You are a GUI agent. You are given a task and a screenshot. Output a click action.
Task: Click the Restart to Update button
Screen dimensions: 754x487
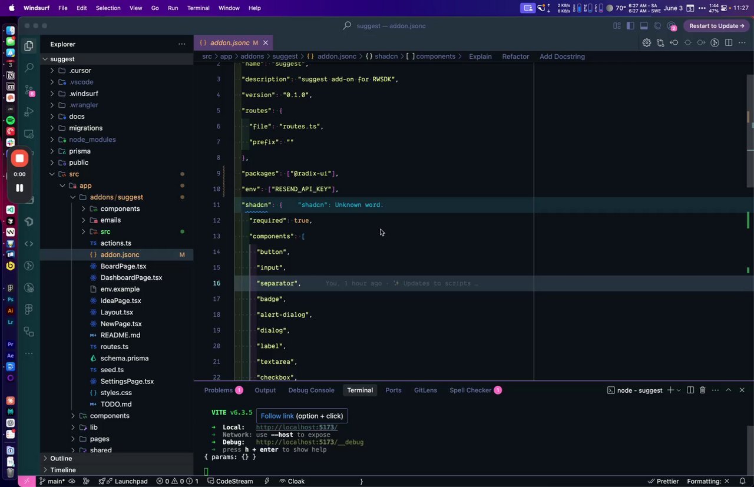(716, 26)
